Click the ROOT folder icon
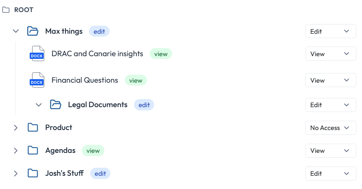Image resolution: width=362 pixels, height=189 pixels. pos(6,10)
